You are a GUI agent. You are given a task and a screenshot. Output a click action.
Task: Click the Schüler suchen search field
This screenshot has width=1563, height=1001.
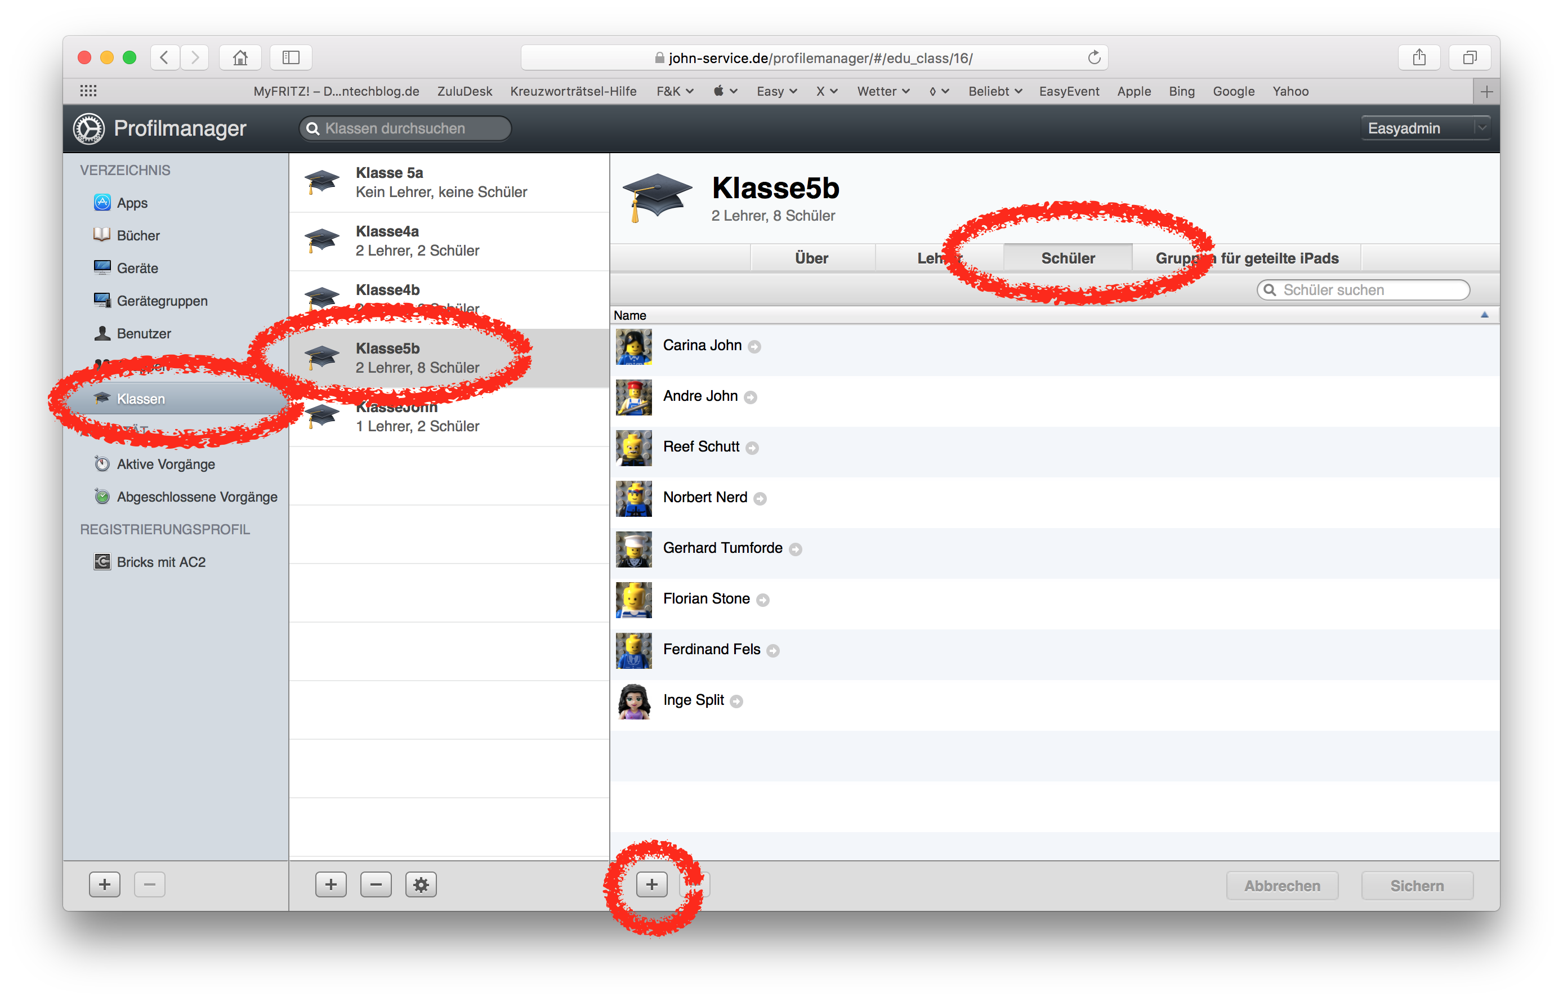coord(1363,290)
